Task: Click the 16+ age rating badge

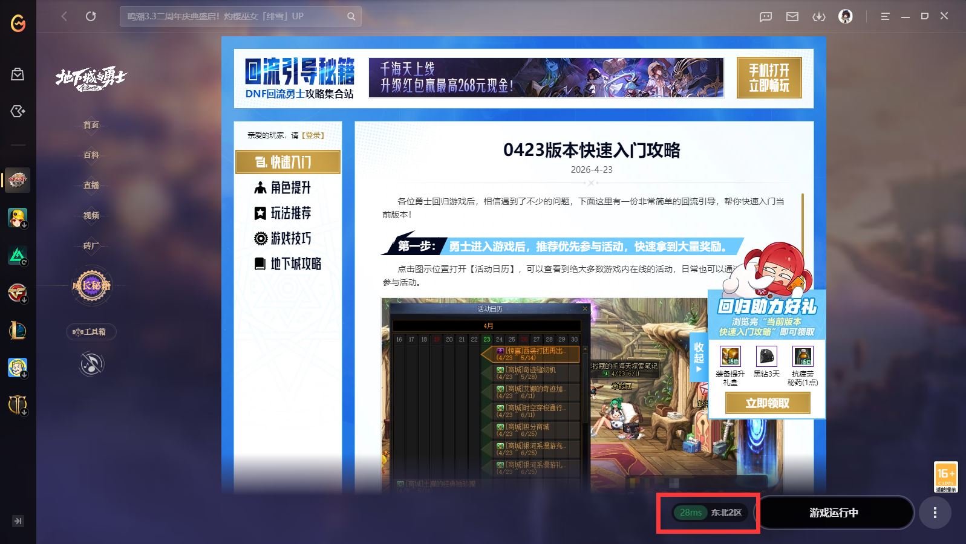Action: pyautogui.click(x=946, y=477)
